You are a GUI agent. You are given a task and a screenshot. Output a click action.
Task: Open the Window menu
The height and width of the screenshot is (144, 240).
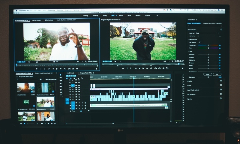click(x=76, y=10)
